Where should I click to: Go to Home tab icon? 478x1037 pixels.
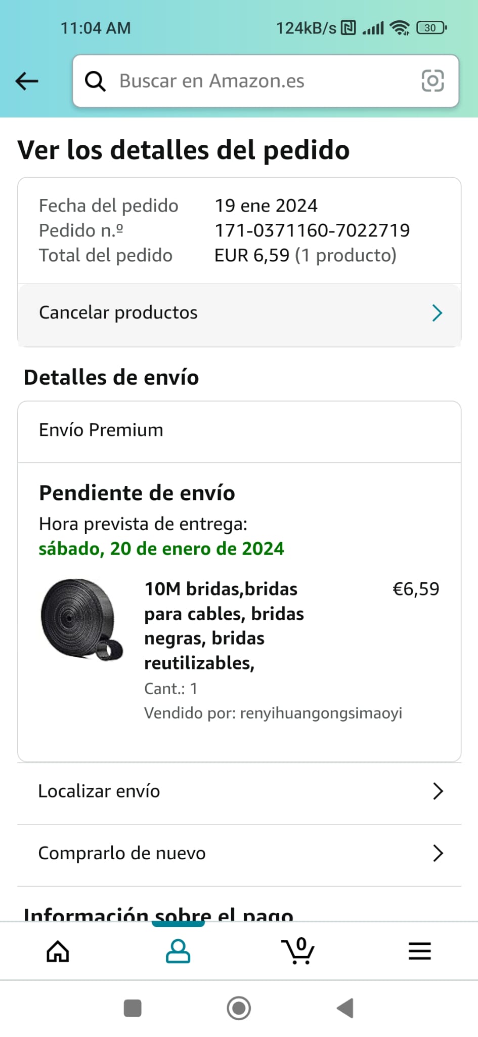coord(58,951)
